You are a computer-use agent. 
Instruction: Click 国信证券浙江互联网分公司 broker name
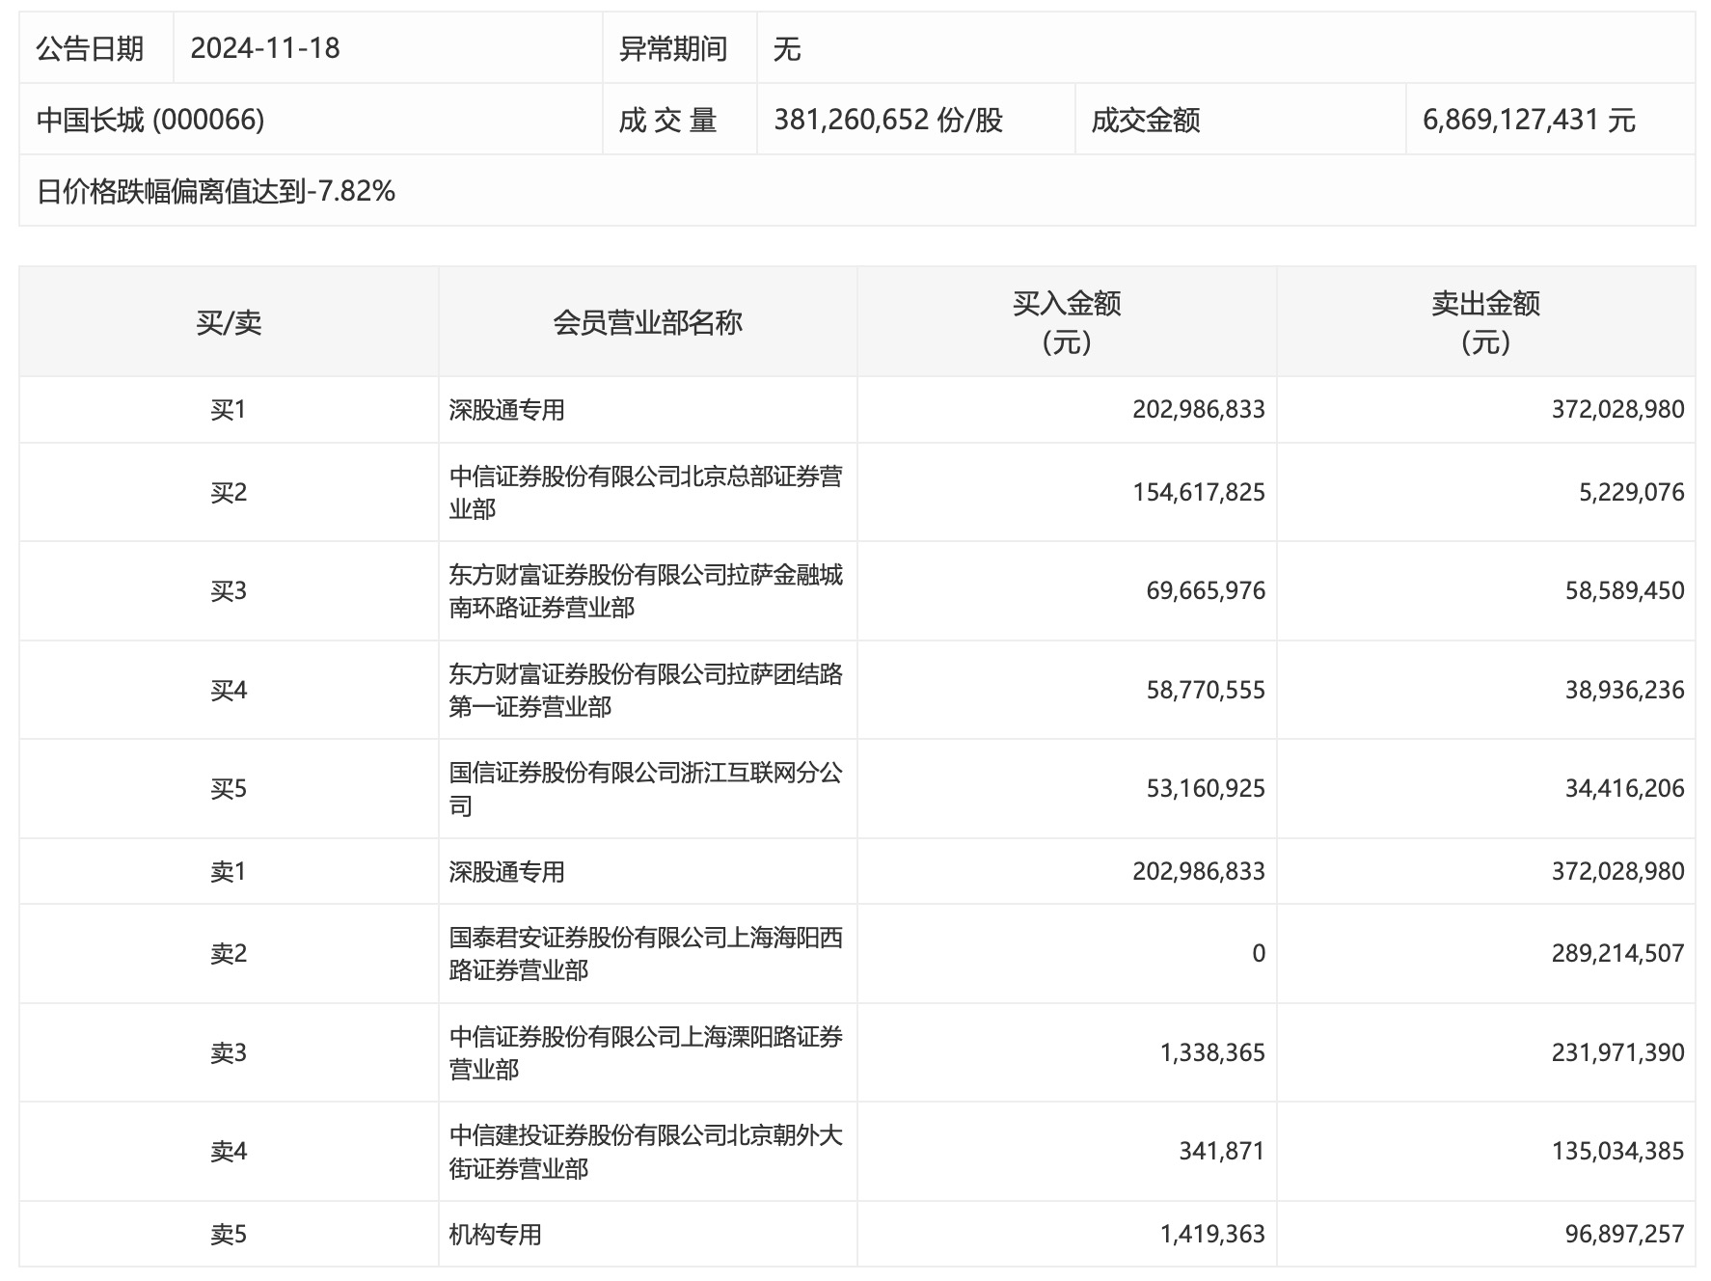[x=645, y=789]
